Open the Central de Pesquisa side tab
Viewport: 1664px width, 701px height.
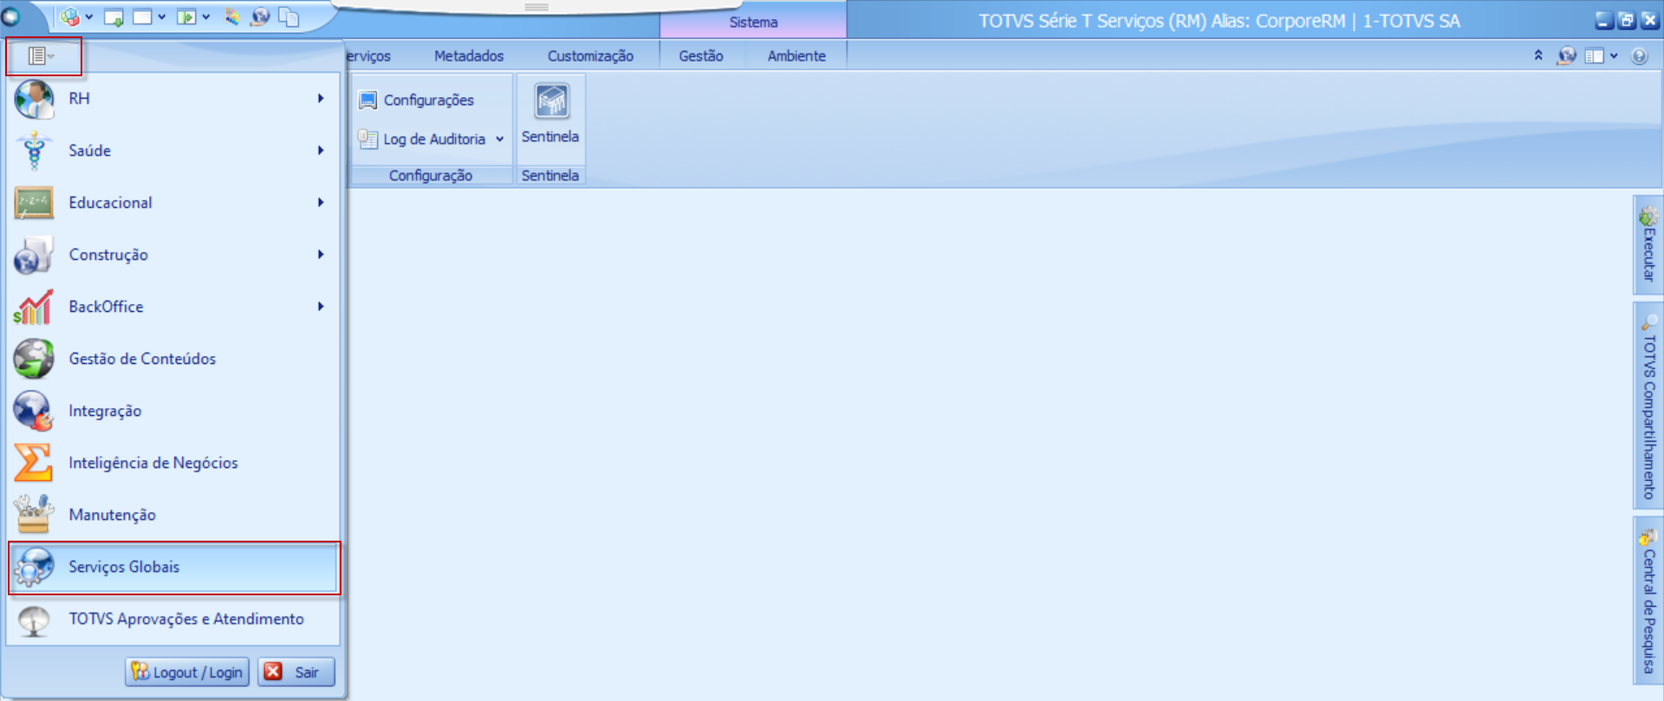tap(1648, 601)
